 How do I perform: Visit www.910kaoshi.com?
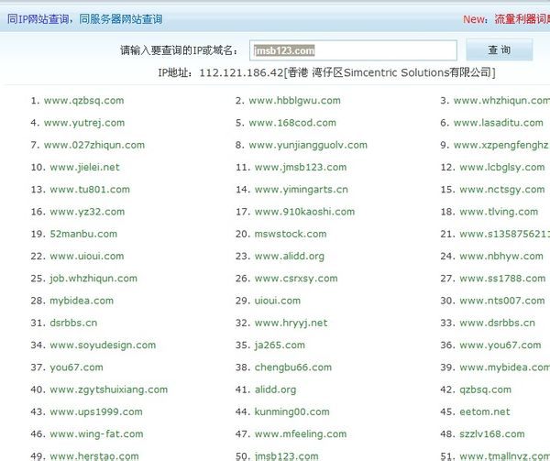305,212
